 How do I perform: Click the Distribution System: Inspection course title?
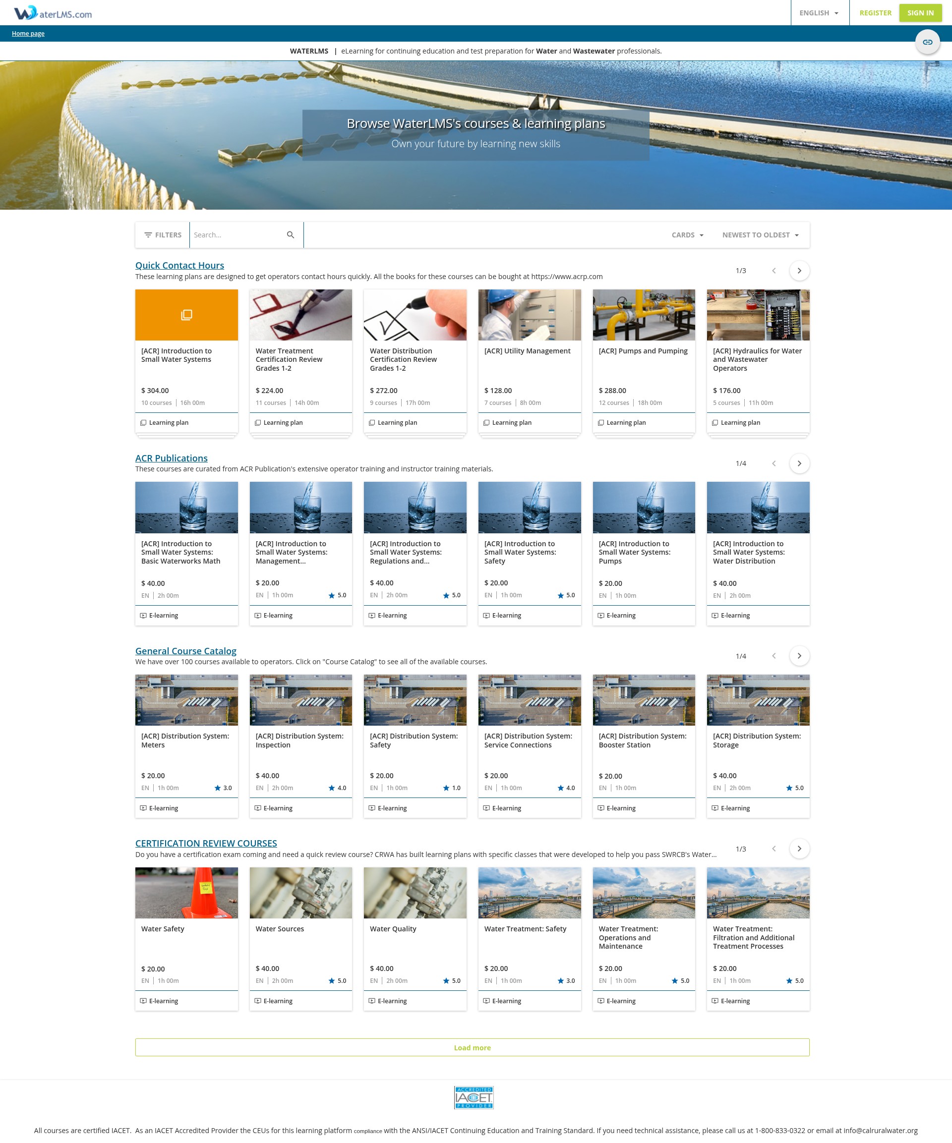click(x=299, y=740)
